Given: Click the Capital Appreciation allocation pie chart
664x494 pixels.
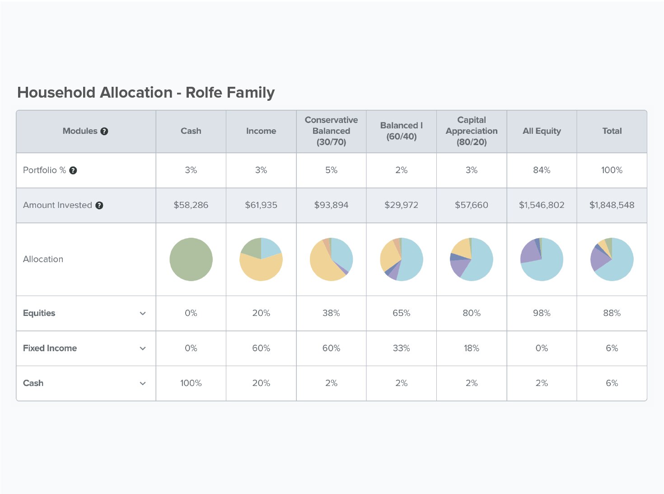Looking at the screenshot, I should (x=472, y=259).
